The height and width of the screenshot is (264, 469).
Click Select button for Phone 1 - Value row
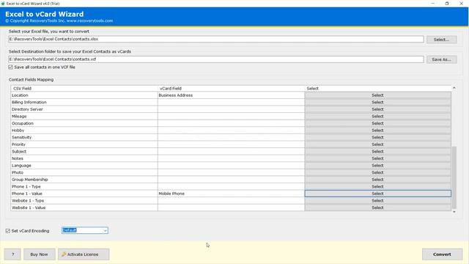pyautogui.click(x=378, y=194)
